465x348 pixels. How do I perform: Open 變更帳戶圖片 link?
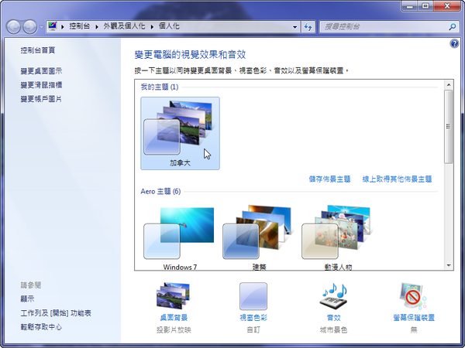coord(41,99)
